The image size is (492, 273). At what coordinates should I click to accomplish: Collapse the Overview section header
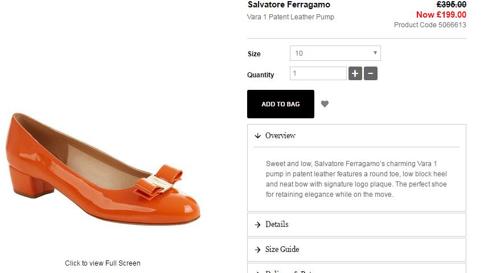click(x=356, y=136)
